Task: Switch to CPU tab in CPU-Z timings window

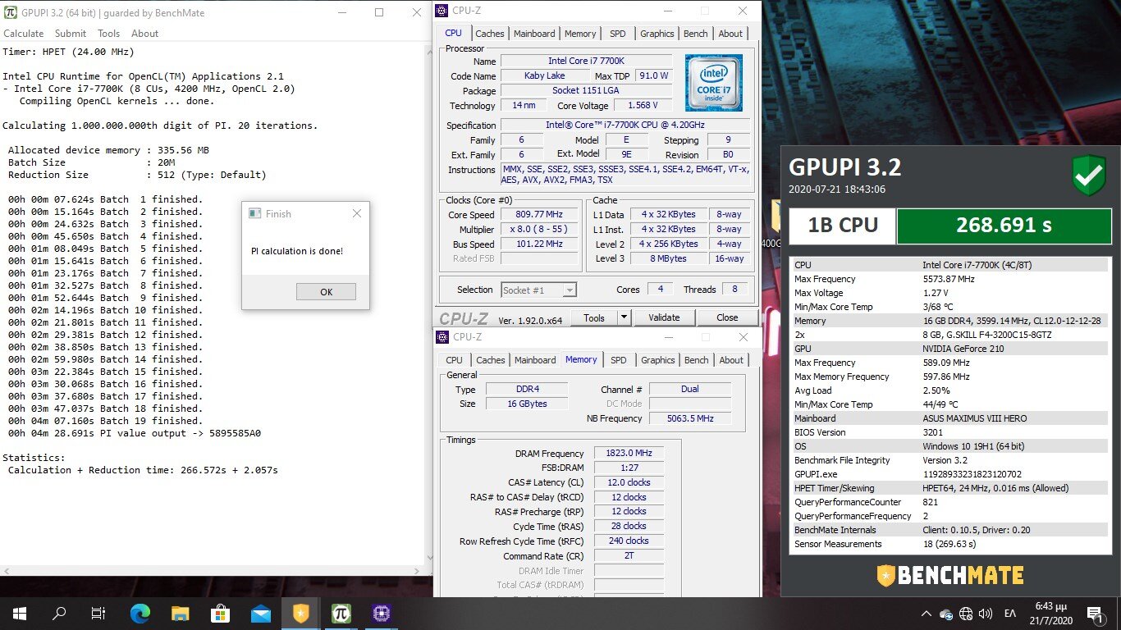Action: [455, 360]
